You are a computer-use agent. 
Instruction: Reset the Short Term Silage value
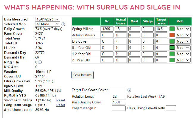[x=60, y=100]
